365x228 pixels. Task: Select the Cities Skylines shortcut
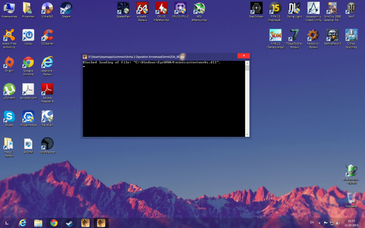[x=351, y=36]
